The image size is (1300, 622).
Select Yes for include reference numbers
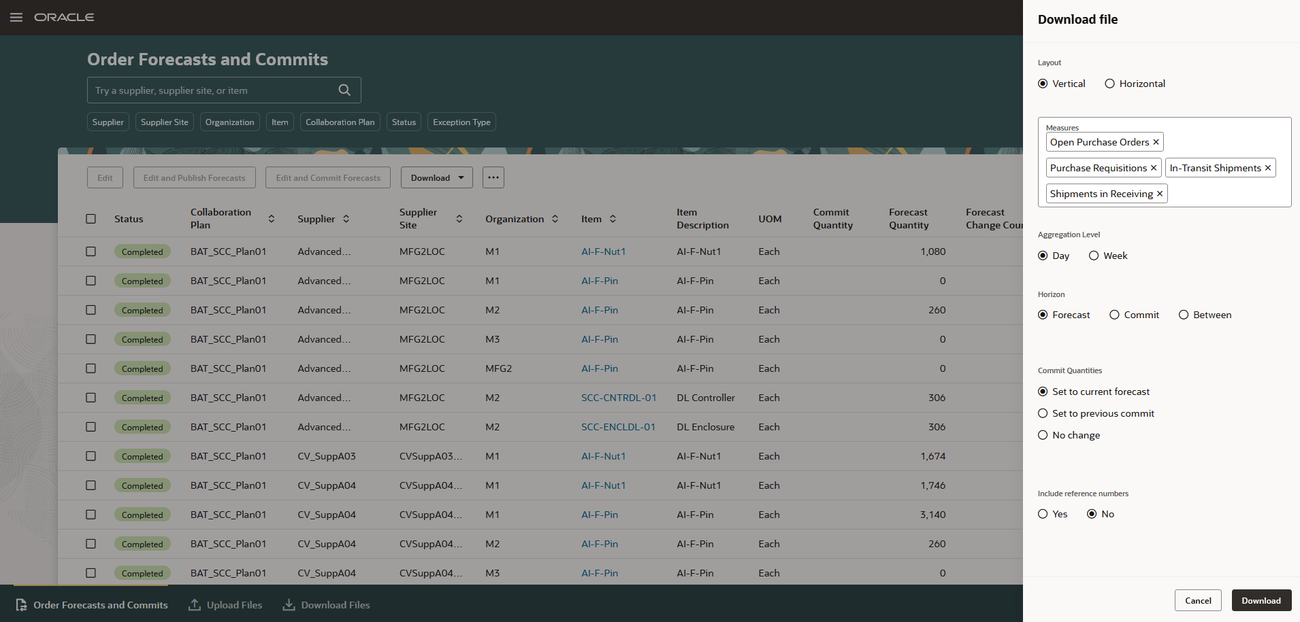(1043, 514)
